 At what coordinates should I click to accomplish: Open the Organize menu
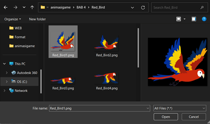12,19
